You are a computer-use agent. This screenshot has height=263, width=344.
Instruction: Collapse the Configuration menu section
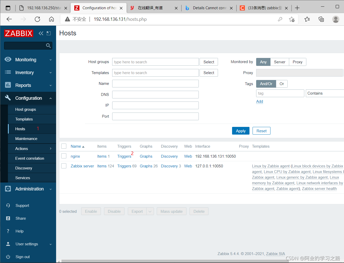(x=50, y=98)
